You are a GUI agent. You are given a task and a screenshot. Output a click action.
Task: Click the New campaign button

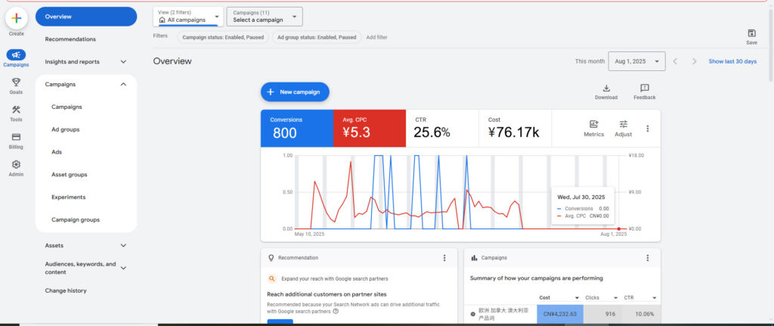coord(295,92)
